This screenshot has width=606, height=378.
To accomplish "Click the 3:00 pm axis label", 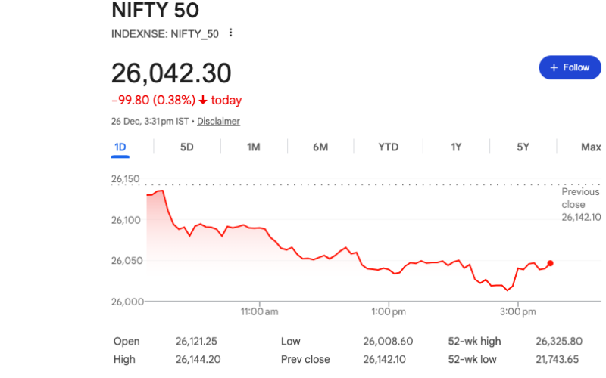I will pos(519,311).
